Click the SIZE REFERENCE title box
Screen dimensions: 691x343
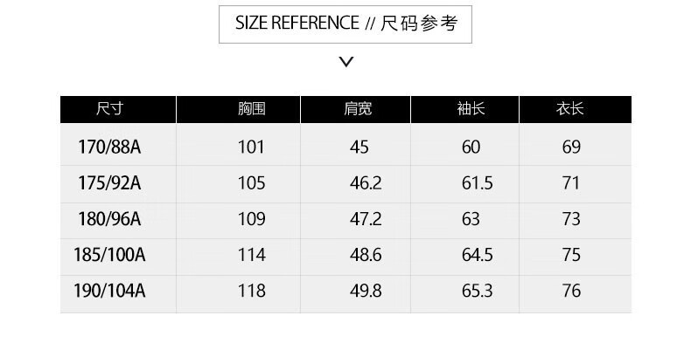[345, 24]
